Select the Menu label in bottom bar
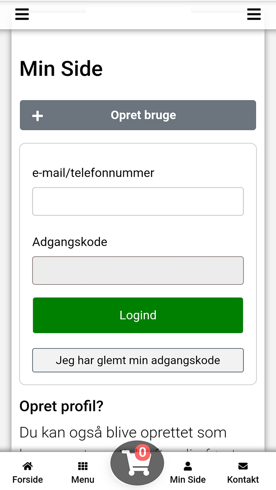Image resolution: width=276 pixels, height=490 pixels. 83,480
